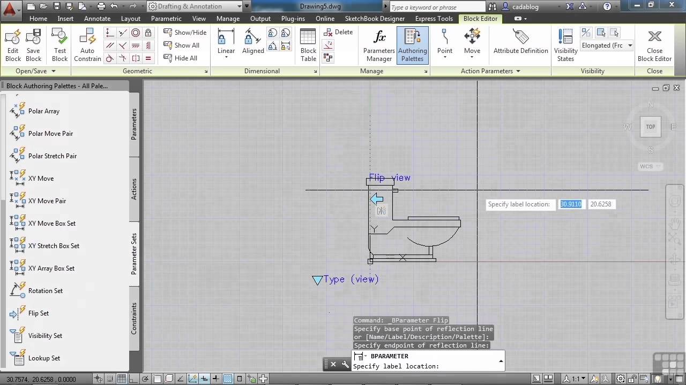Click Show/Hide constraints button
686x385 pixels.
coord(185,32)
